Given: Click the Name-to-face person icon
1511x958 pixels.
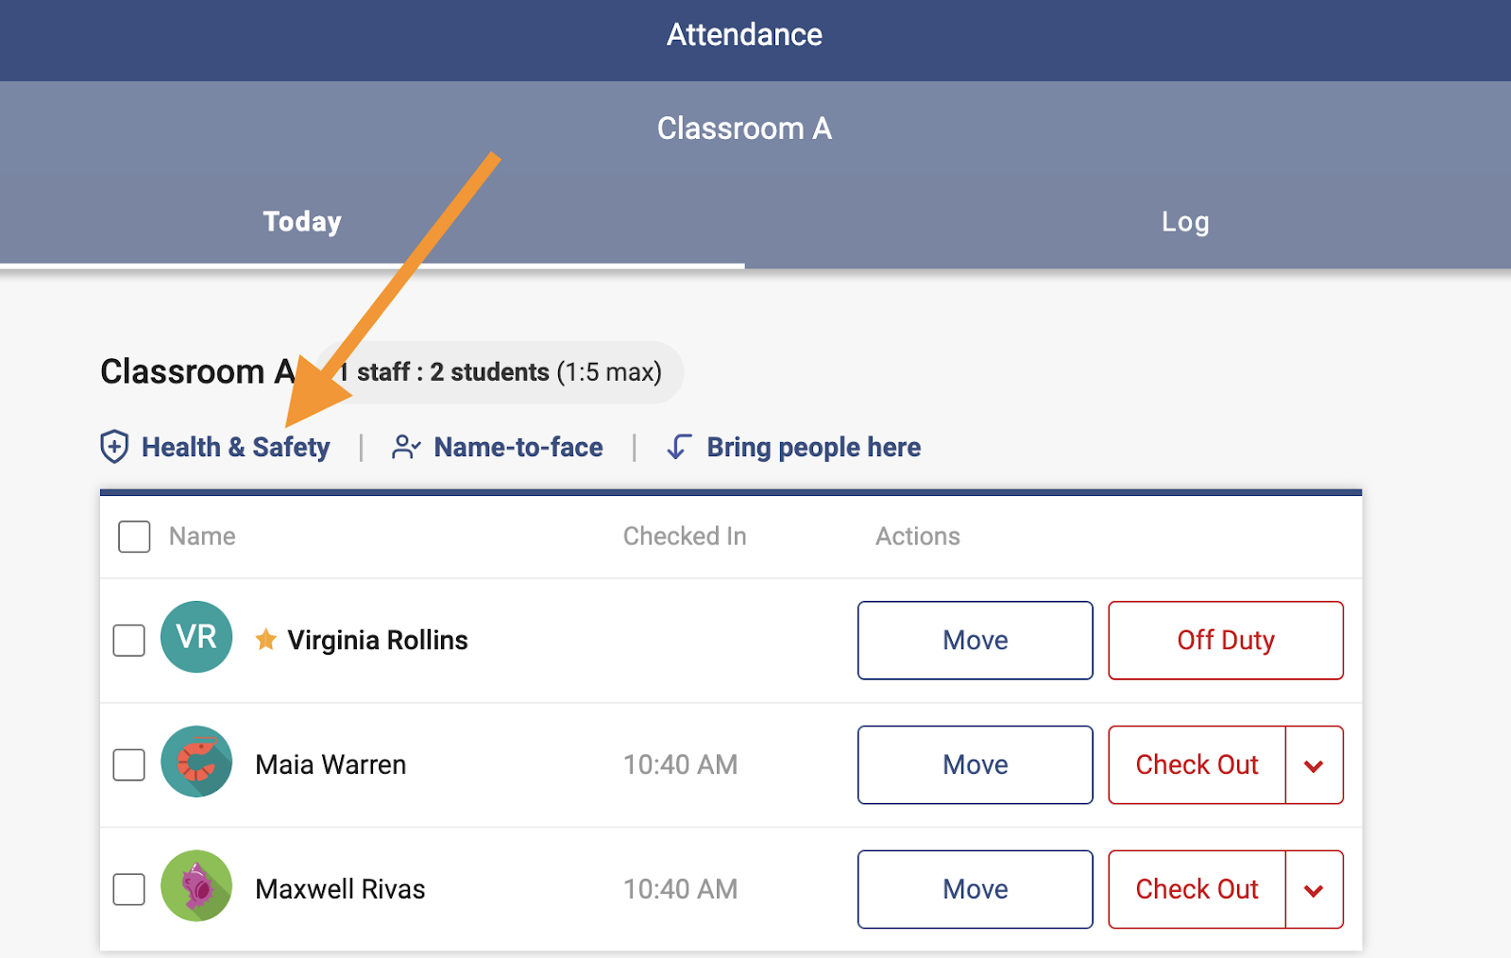Looking at the screenshot, I should click(x=406, y=447).
